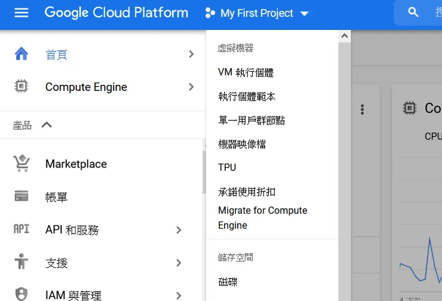Click the sidebar vertical scrollbar thumb
Viewport: 442px width, 301px height.
pos(204,172)
